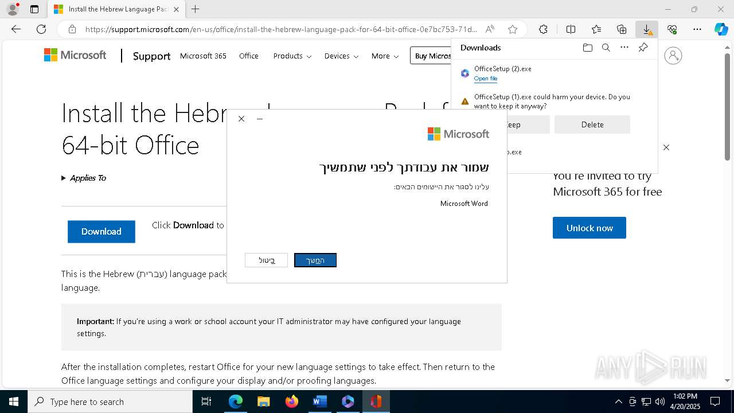
Task: Reload the page with refresh icon
Action: 41,29
